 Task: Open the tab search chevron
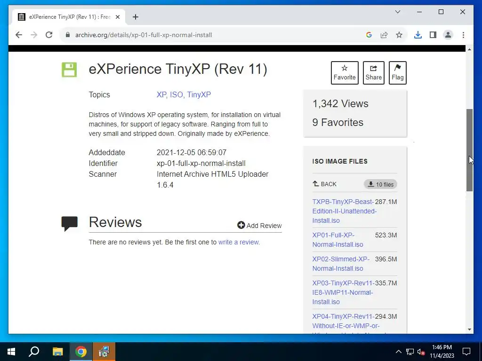click(397, 12)
